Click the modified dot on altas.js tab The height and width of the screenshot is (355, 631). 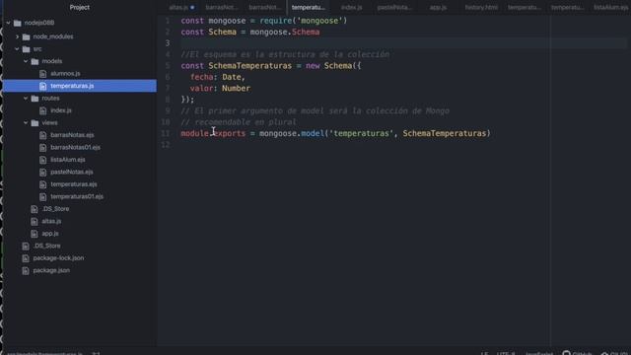pos(192,7)
